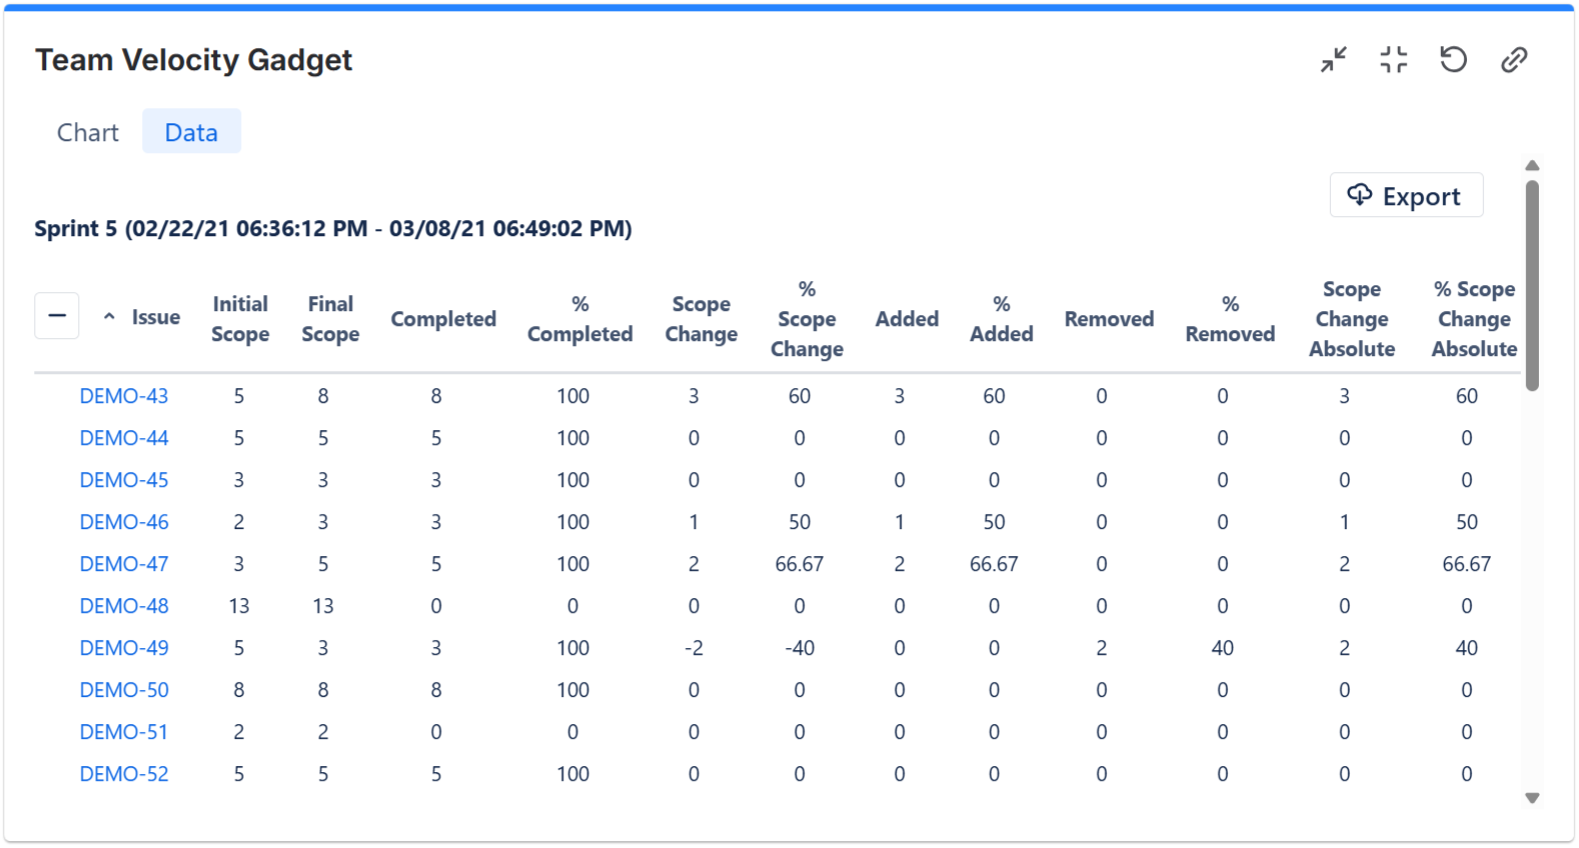Image resolution: width=1579 pixels, height=848 pixels.
Task: Click the scrollbar up arrow
Action: [1532, 166]
